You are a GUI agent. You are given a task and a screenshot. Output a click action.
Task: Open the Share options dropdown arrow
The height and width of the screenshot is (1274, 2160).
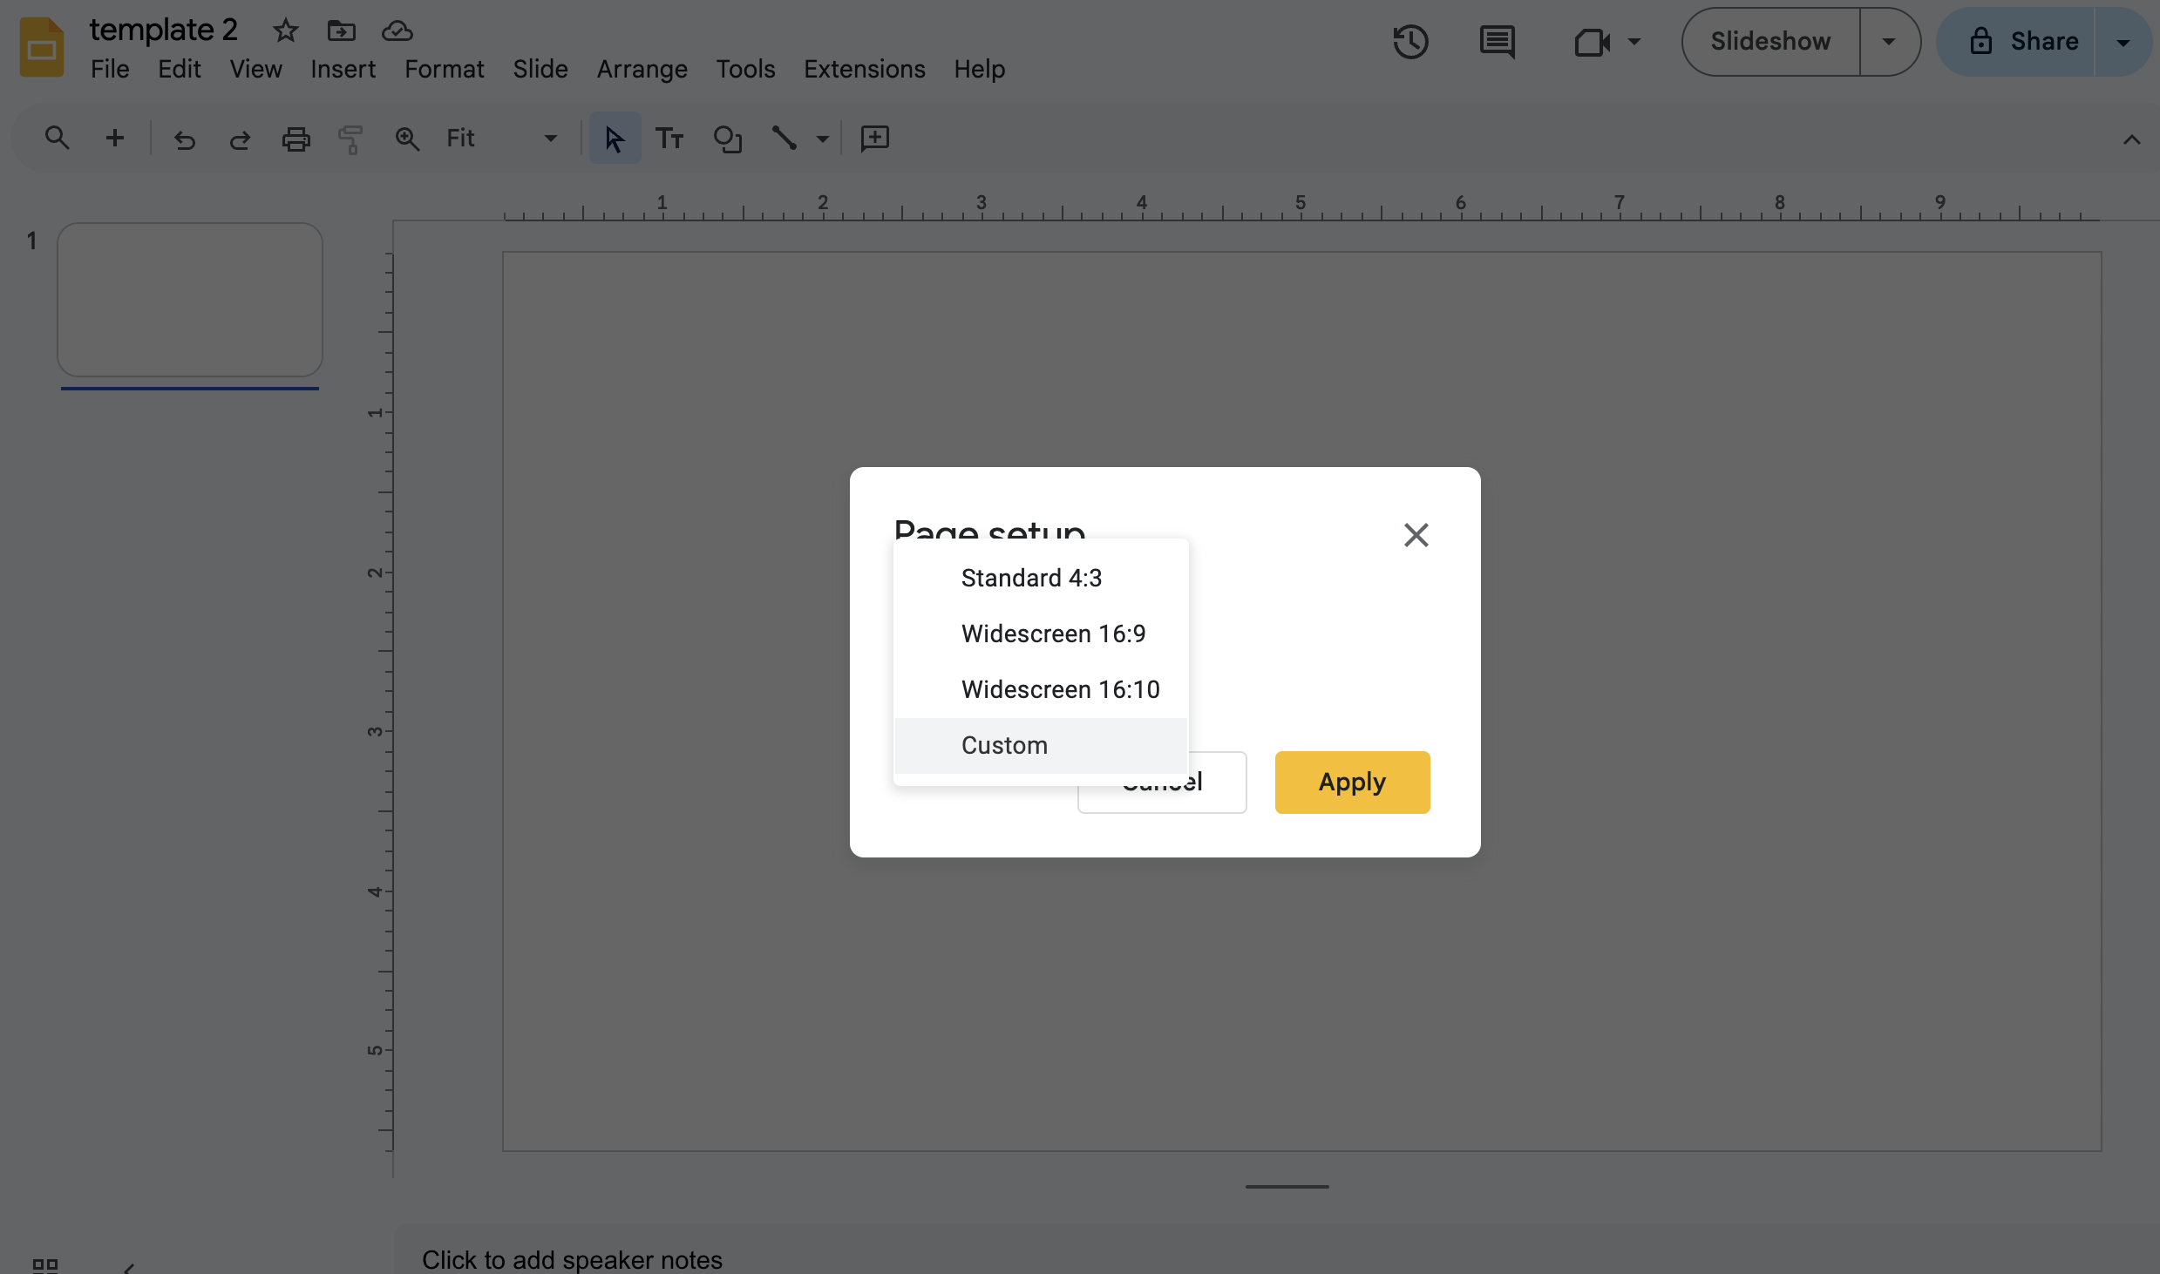coord(2123,42)
